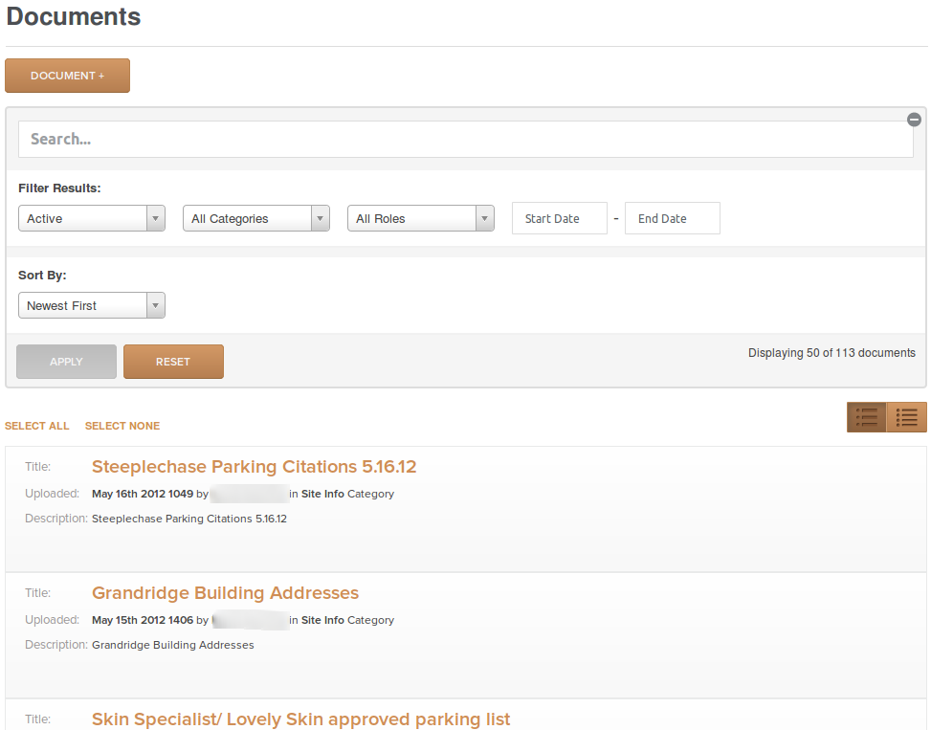Reset the filters with RESET
Viewport: 931px width, 730px height.
(x=173, y=362)
